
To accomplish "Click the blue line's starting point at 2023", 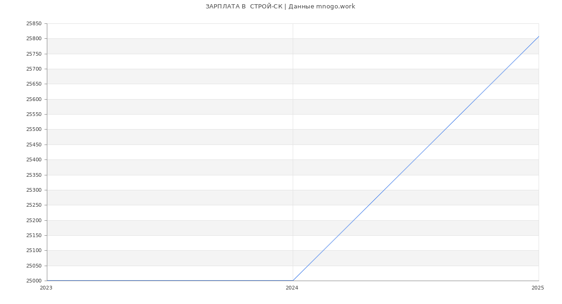I will tap(47, 281).
